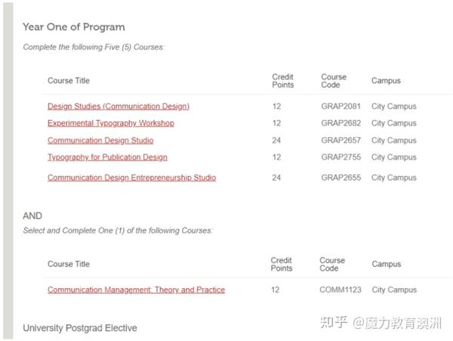Open Design Studies (Communication Design) course link

[119, 107]
